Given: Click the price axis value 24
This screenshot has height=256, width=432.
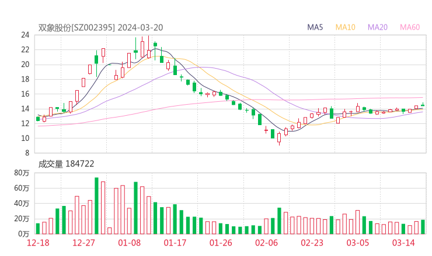Looking at the screenshot, I should click(x=25, y=35).
